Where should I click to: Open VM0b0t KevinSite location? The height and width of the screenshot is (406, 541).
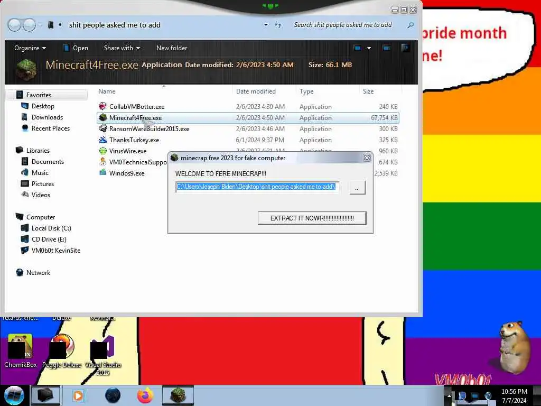click(x=56, y=250)
